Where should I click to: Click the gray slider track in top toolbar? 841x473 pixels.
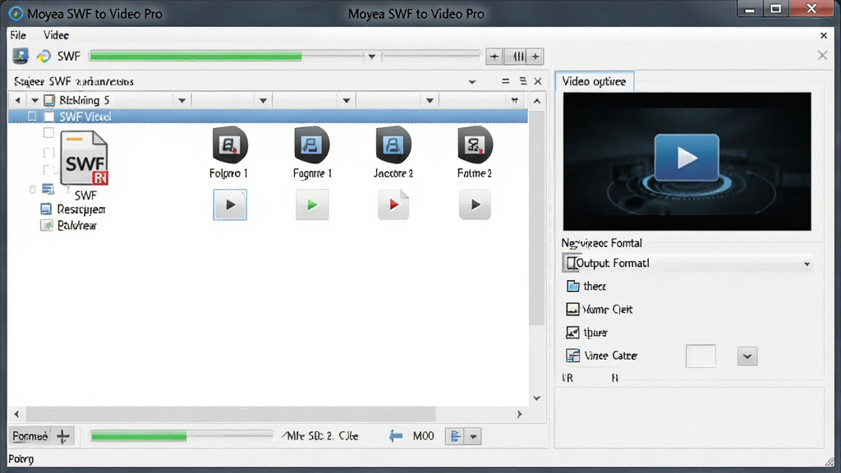point(430,55)
